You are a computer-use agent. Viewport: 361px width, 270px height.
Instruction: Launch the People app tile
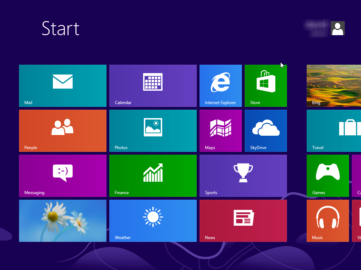tap(63, 131)
